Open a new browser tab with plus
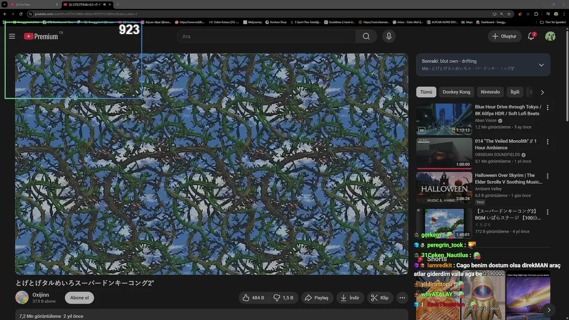Screen dimensions: 569x320 click(x=117, y=4)
